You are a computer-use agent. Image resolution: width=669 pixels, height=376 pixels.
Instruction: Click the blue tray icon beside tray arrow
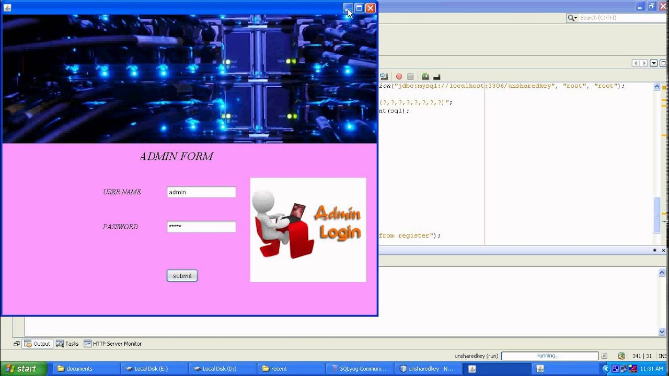616,369
